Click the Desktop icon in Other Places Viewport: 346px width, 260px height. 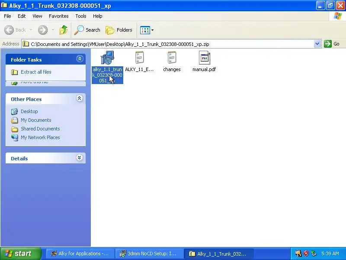coord(15,111)
